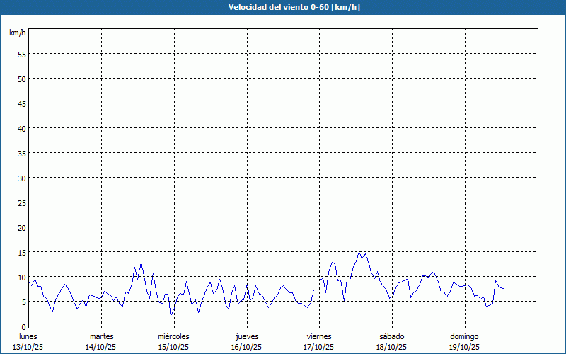Image resolution: width=566 pixels, height=354 pixels.
Task: Click the 50 label on the y-axis
Action: (x=21, y=79)
